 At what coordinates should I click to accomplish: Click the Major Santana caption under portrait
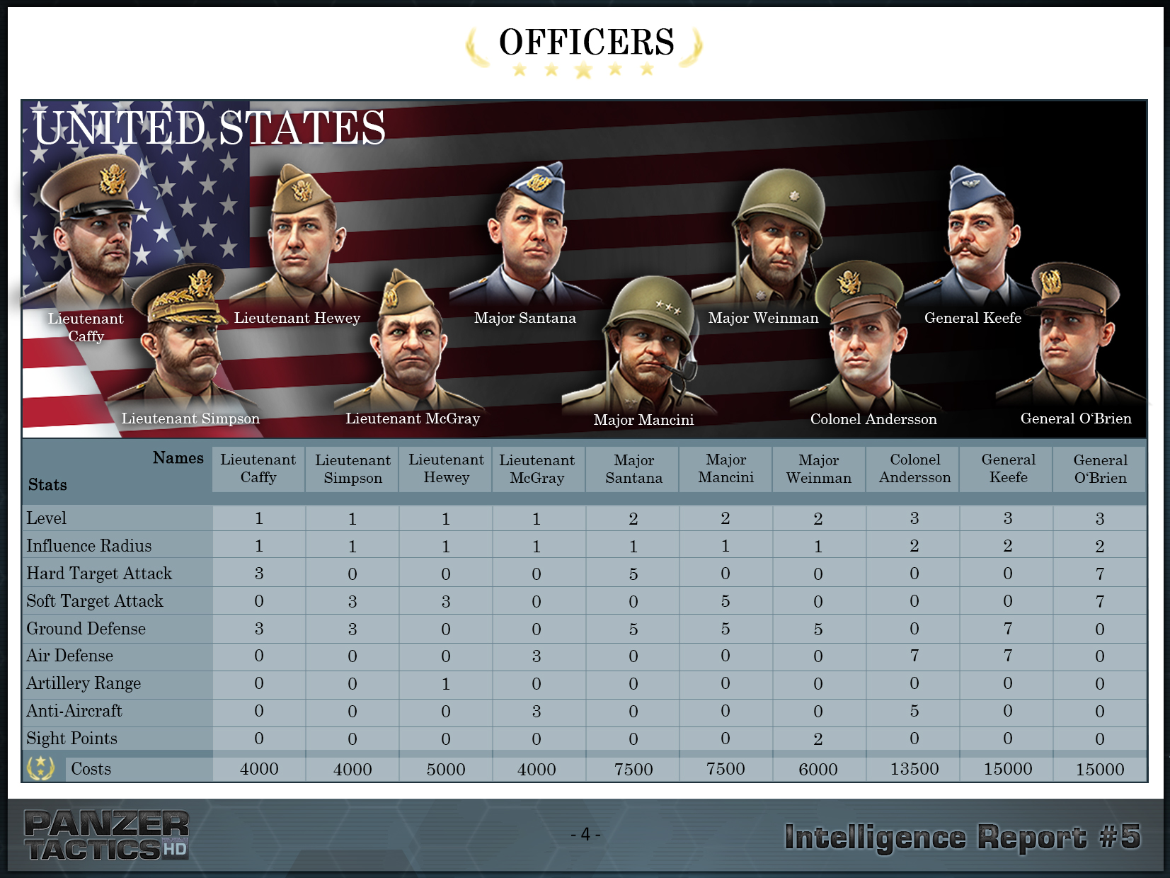click(x=525, y=319)
